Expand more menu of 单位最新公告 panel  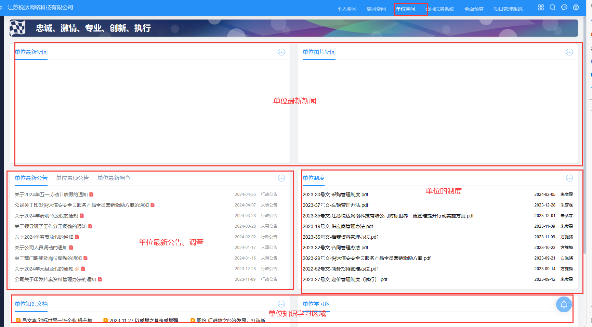(281, 178)
